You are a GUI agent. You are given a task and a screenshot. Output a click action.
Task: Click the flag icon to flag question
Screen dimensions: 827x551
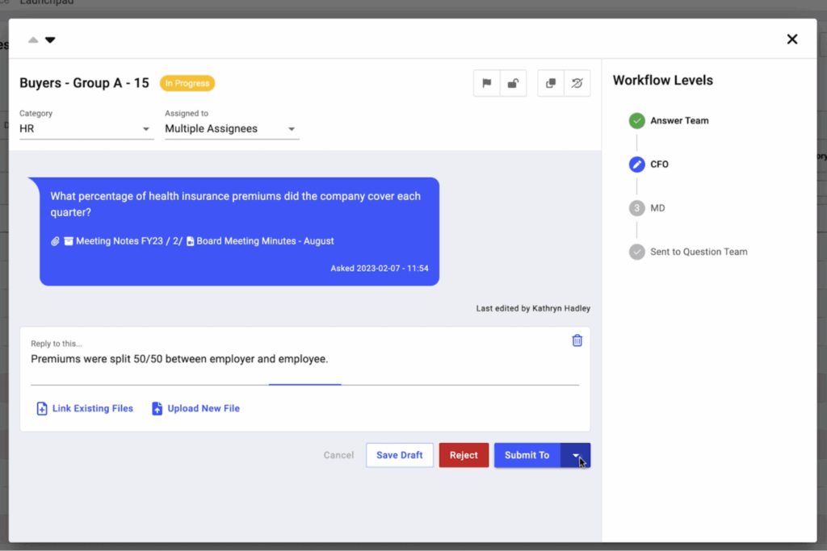pos(486,83)
